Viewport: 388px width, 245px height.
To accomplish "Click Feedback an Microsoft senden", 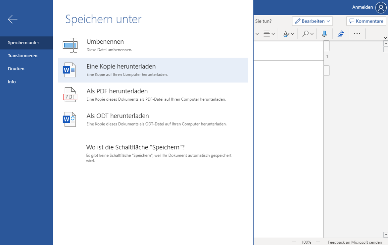I will click(x=355, y=242).
